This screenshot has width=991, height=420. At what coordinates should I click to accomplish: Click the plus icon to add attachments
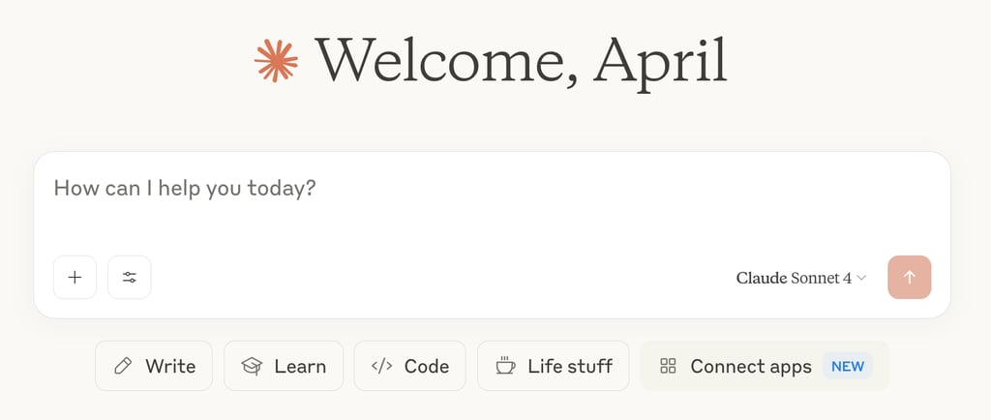point(75,278)
